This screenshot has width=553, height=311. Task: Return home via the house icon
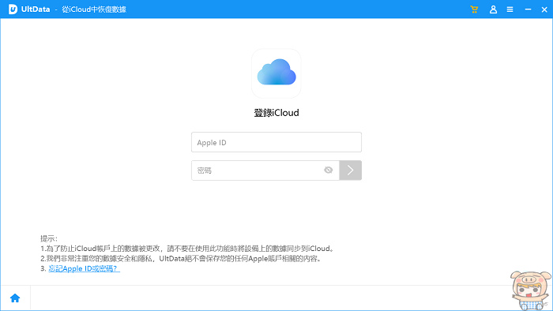[15, 298]
